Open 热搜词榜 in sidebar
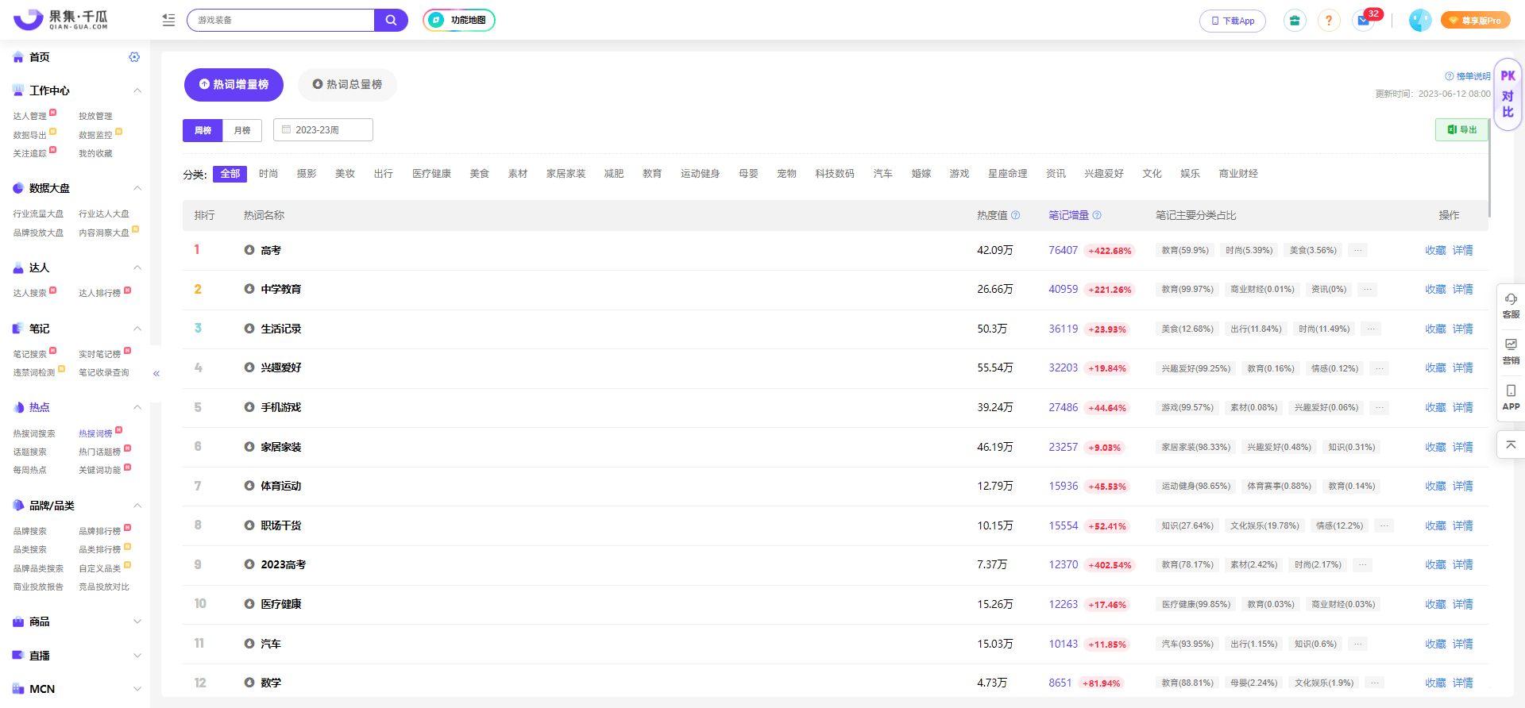Image resolution: width=1525 pixels, height=708 pixels. [95, 433]
